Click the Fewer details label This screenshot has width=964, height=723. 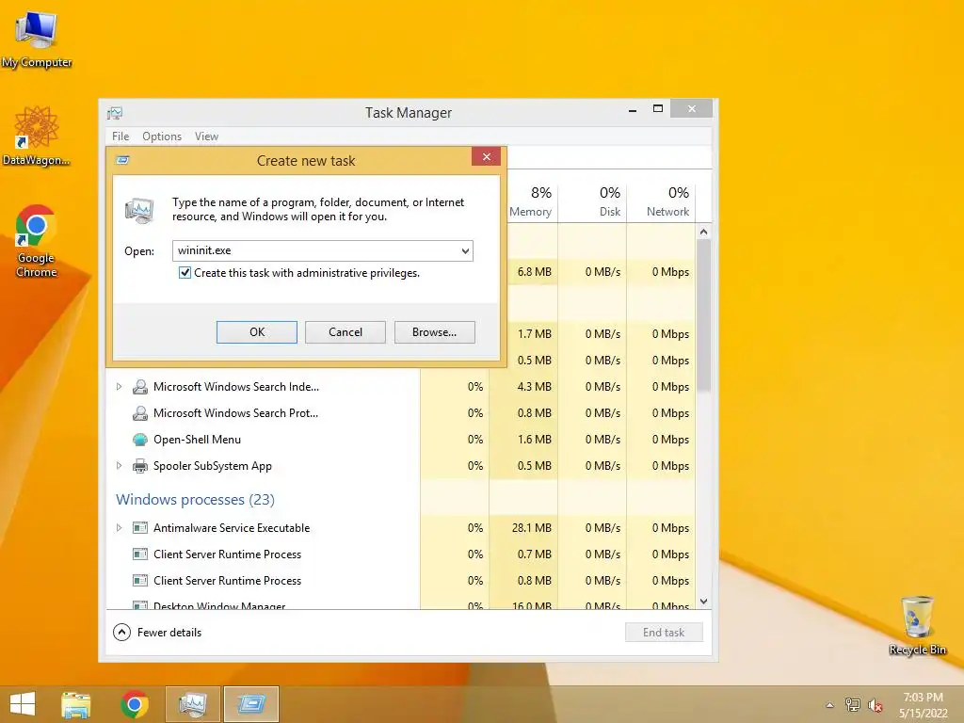[169, 632]
